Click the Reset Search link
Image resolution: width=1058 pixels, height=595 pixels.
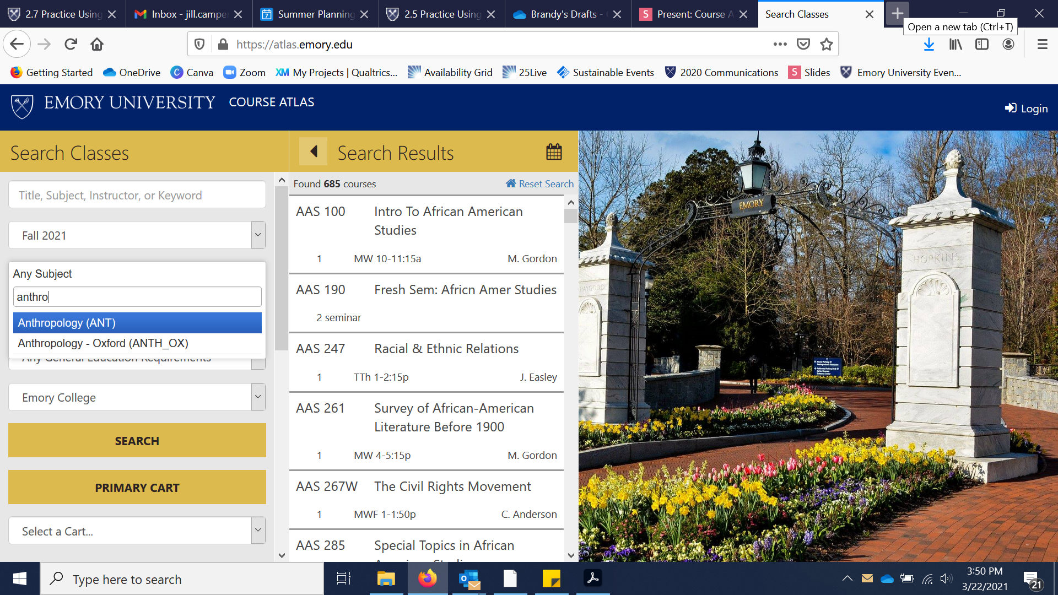540,184
